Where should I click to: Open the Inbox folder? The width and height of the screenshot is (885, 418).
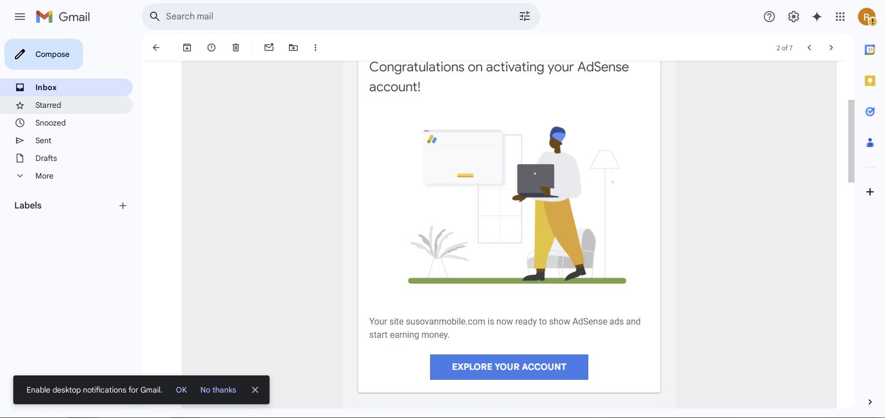(x=66, y=87)
